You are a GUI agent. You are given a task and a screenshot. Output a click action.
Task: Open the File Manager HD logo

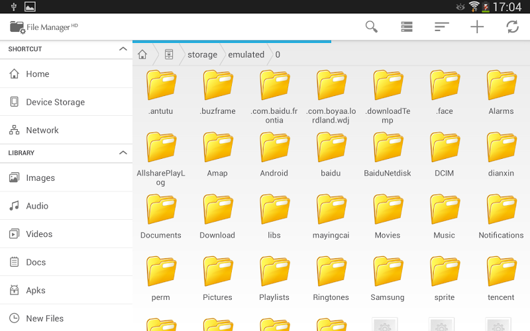coord(44,27)
